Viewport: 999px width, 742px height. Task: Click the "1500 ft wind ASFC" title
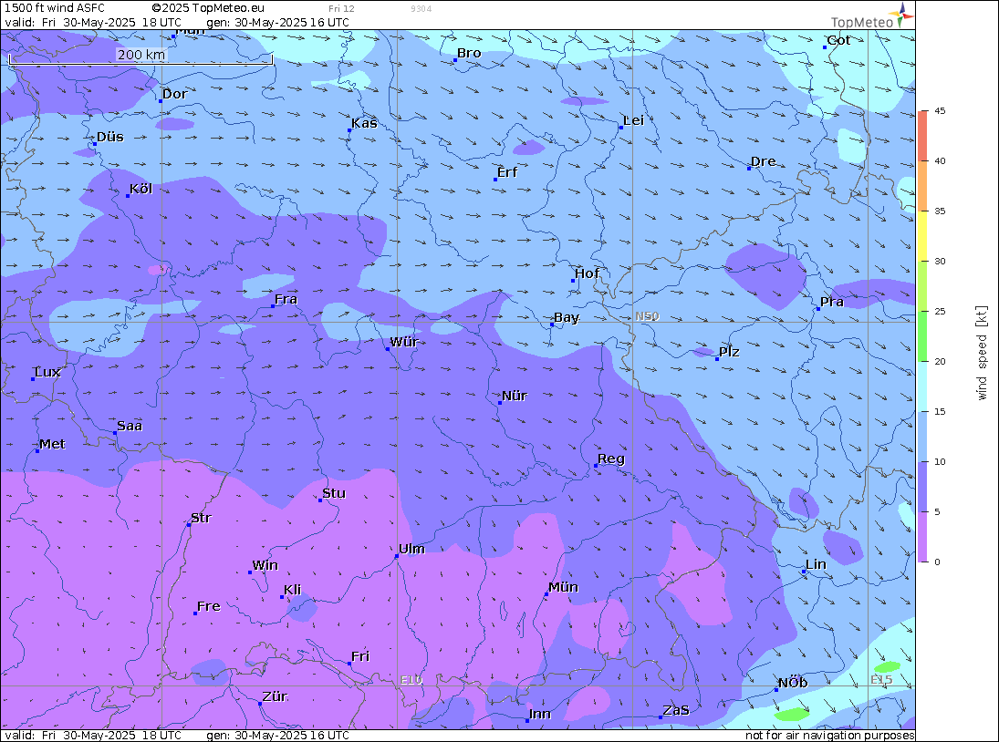click(55, 8)
